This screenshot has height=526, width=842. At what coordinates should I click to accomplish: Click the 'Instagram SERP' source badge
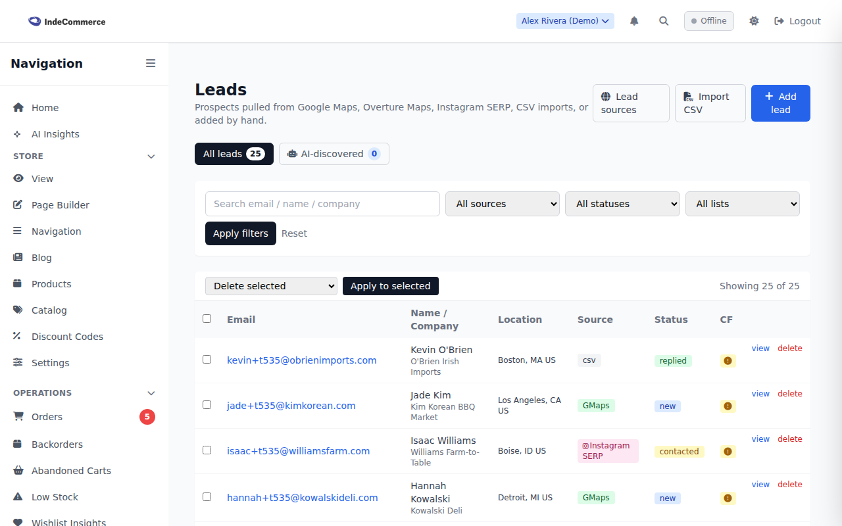(608, 451)
